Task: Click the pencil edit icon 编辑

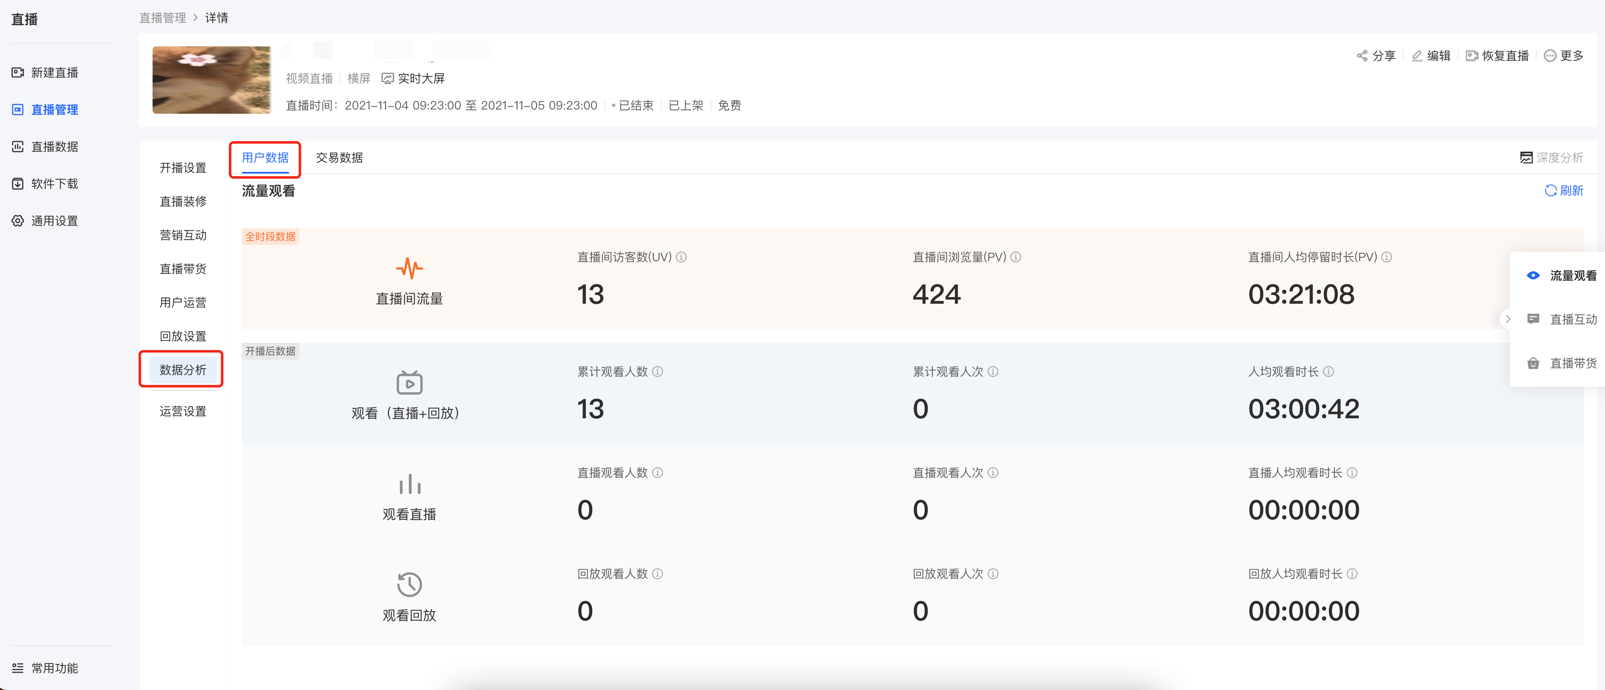Action: click(x=1417, y=56)
